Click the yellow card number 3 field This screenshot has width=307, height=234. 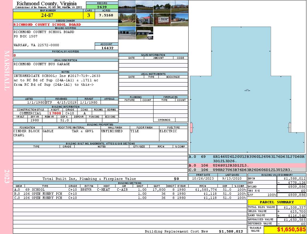click(x=89, y=16)
